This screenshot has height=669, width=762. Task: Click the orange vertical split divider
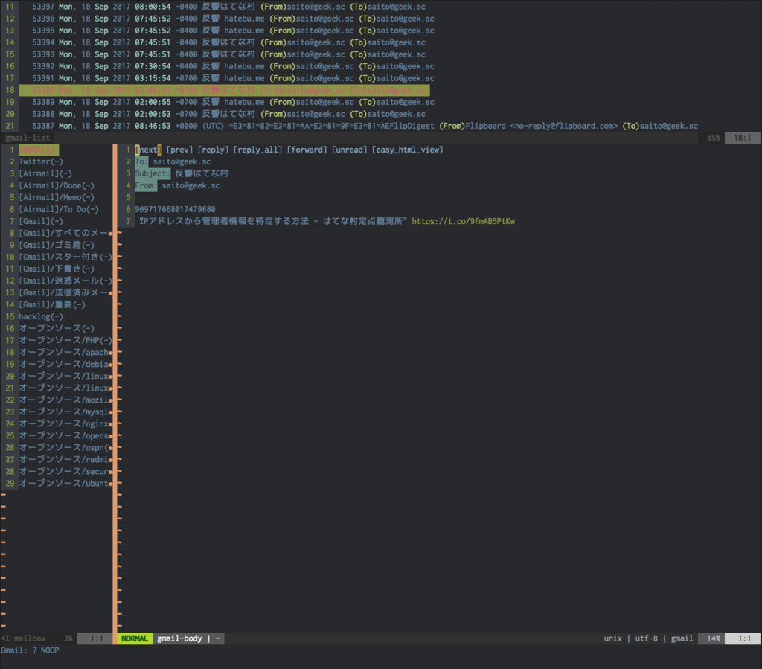click(115, 388)
